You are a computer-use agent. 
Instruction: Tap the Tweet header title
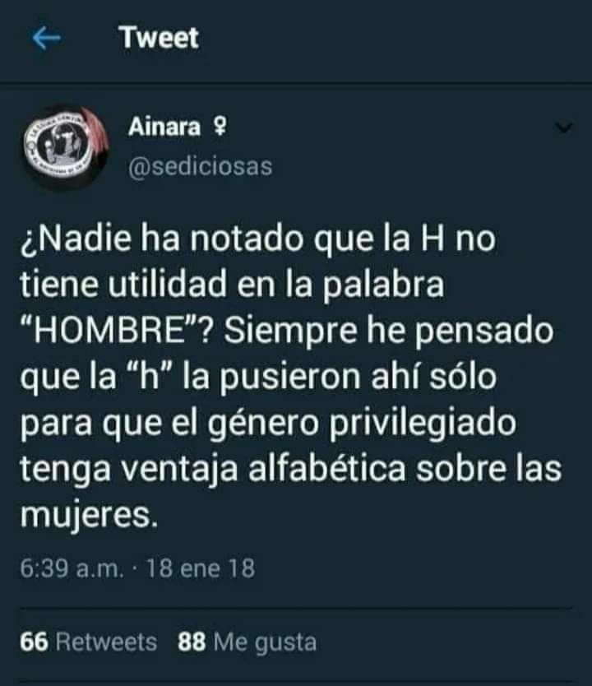coord(160,38)
